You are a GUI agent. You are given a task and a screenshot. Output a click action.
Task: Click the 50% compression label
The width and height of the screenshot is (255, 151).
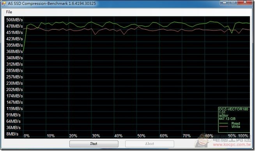[x=141, y=136]
